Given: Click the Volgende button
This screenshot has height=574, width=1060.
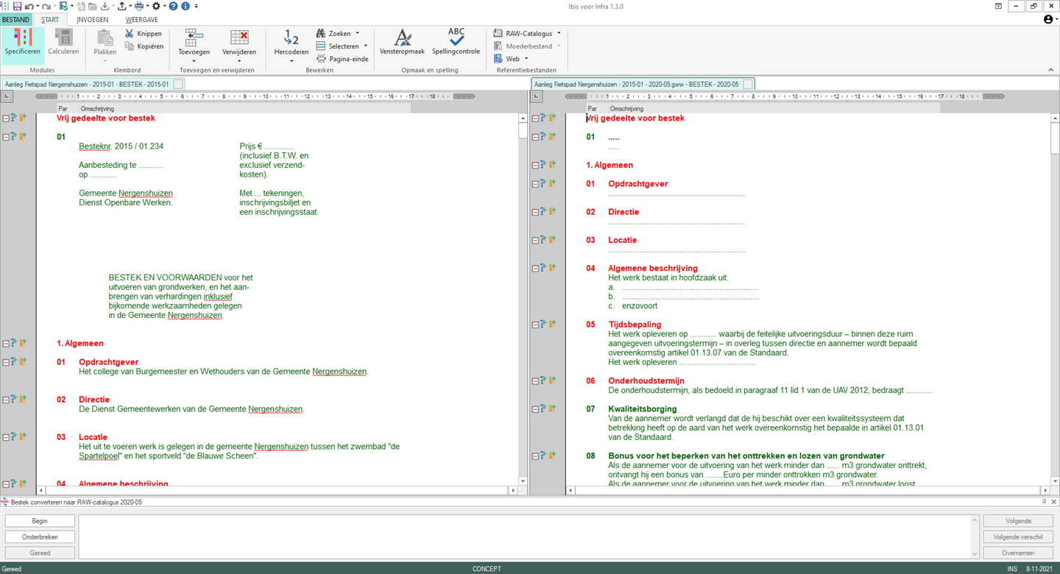Looking at the screenshot, I should click(x=1018, y=521).
